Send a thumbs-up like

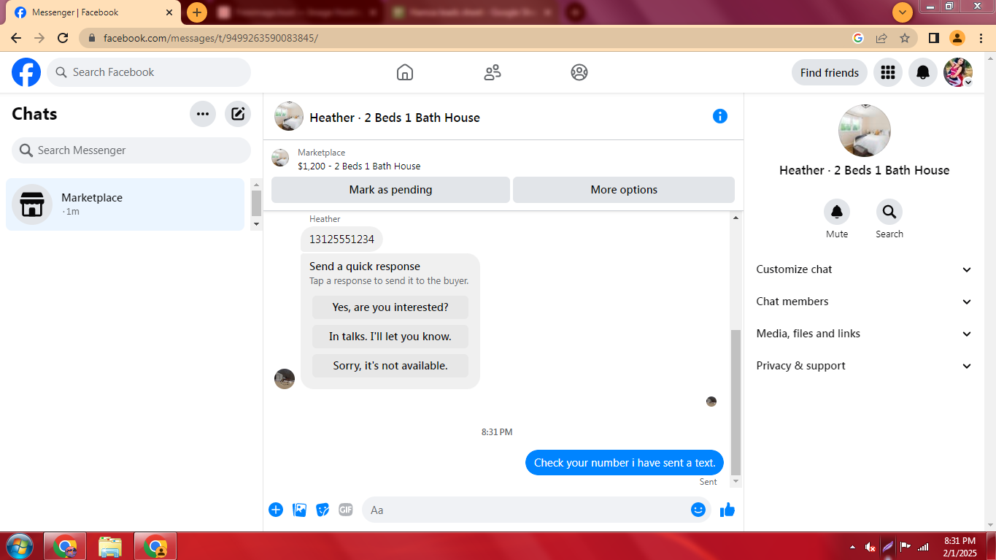[727, 510]
